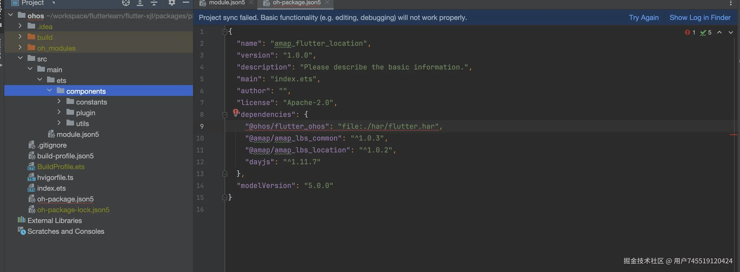The width and height of the screenshot is (740, 272).
Task: Expand the plugin folder node
Action: (x=59, y=112)
